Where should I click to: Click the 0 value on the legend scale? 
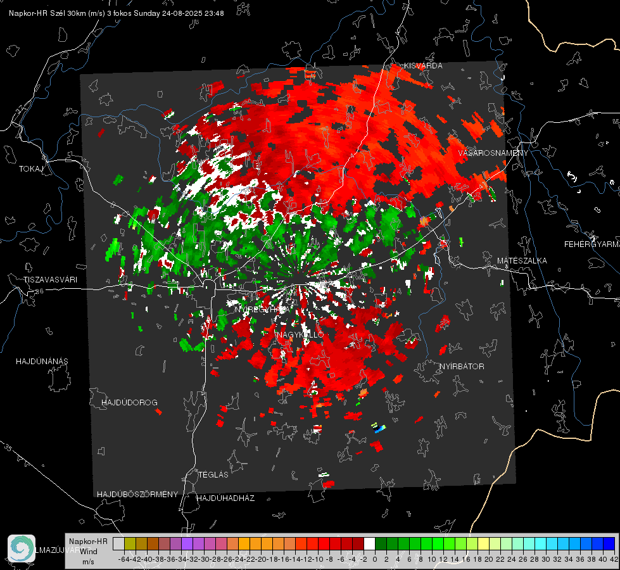click(x=375, y=559)
